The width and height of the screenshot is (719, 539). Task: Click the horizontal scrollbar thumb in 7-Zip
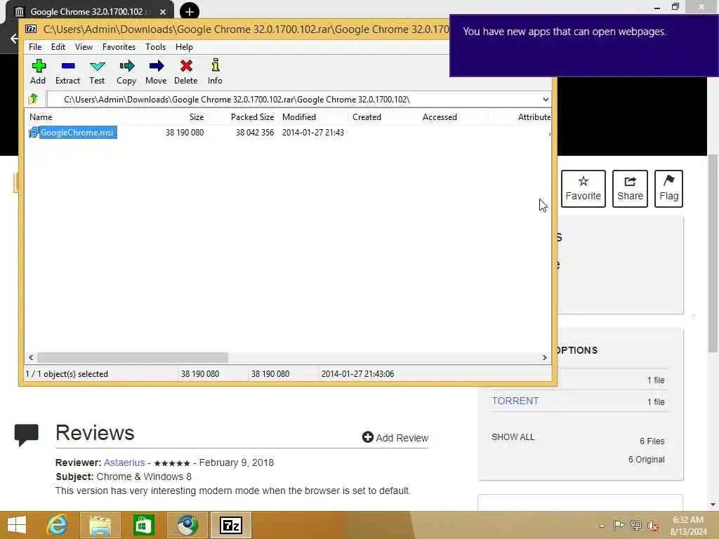(133, 357)
